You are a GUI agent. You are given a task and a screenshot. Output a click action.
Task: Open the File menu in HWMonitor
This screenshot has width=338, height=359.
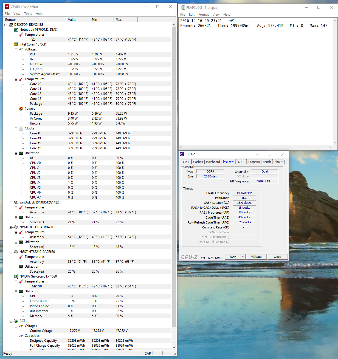coord(7,14)
